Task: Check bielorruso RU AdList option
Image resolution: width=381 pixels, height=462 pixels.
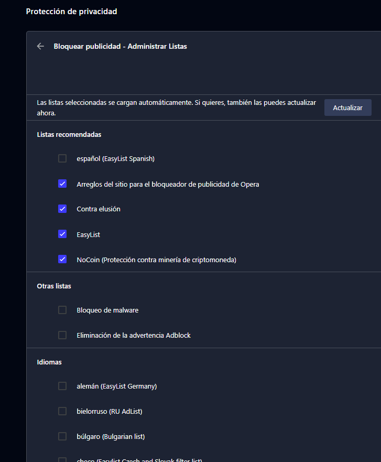Action: point(62,411)
